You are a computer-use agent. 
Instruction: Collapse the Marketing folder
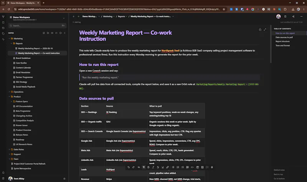(x=9, y=39)
